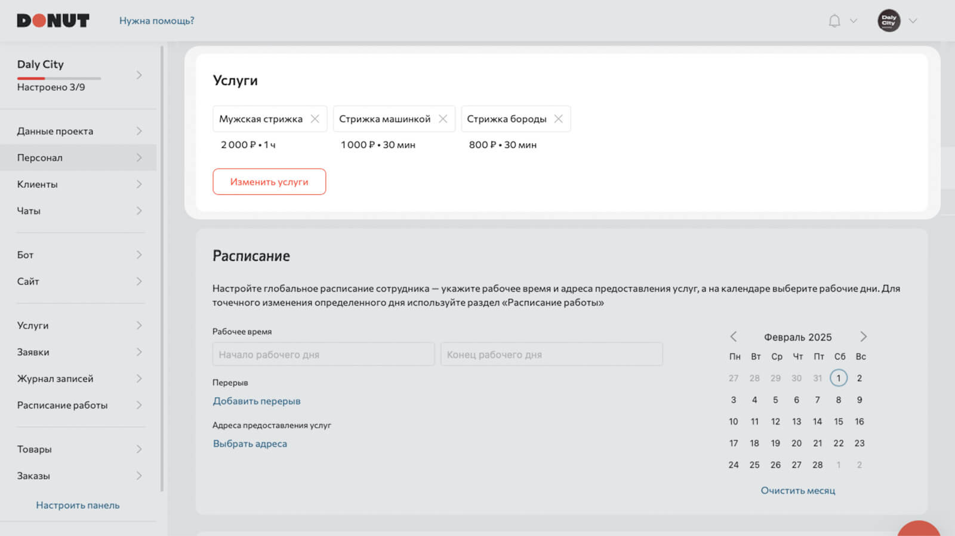Select February 14 in the calendar
The height and width of the screenshot is (536, 955).
(817, 422)
